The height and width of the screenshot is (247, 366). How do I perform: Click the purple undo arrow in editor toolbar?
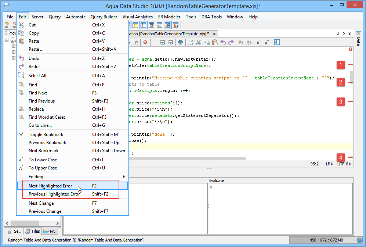point(223,43)
